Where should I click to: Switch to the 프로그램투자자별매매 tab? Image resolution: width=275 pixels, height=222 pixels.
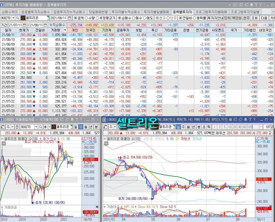pyautogui.click(x=211, y=12)
